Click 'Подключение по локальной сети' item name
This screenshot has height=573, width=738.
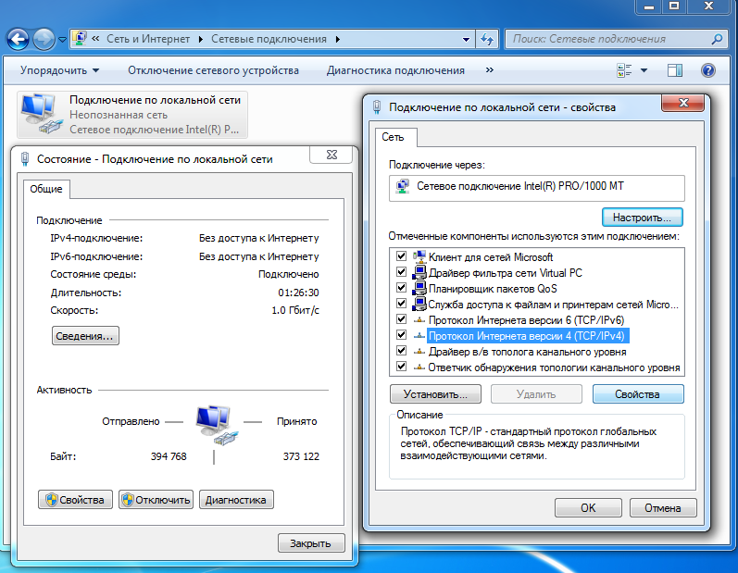point(155,100)
